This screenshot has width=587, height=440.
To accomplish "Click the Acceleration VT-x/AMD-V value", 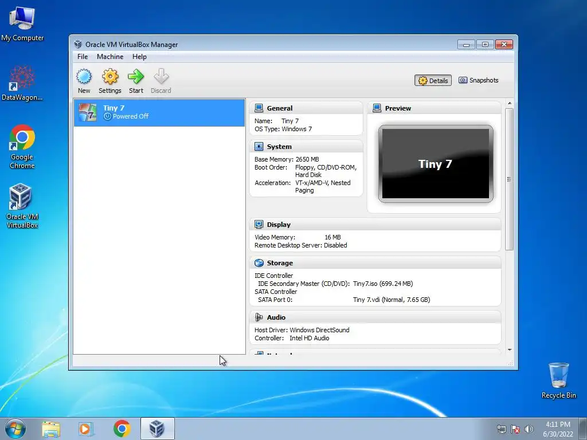I will point(323,186).
